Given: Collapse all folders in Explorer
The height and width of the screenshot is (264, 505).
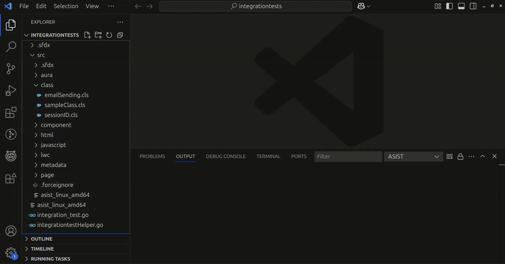Looking at the screenshot, I should coord(120,35).
